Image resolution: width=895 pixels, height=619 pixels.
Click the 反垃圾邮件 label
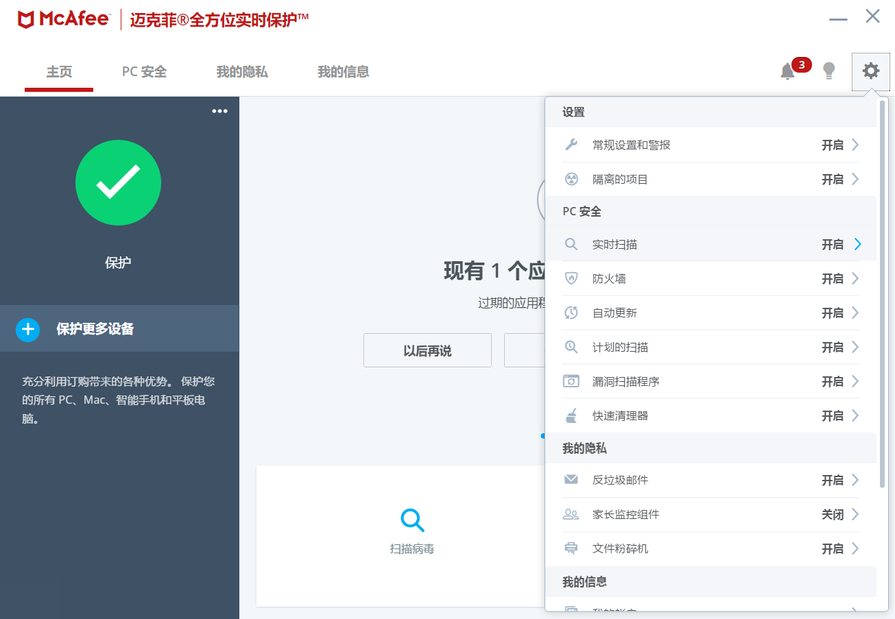pyautogui.click(x=621, y=480)
